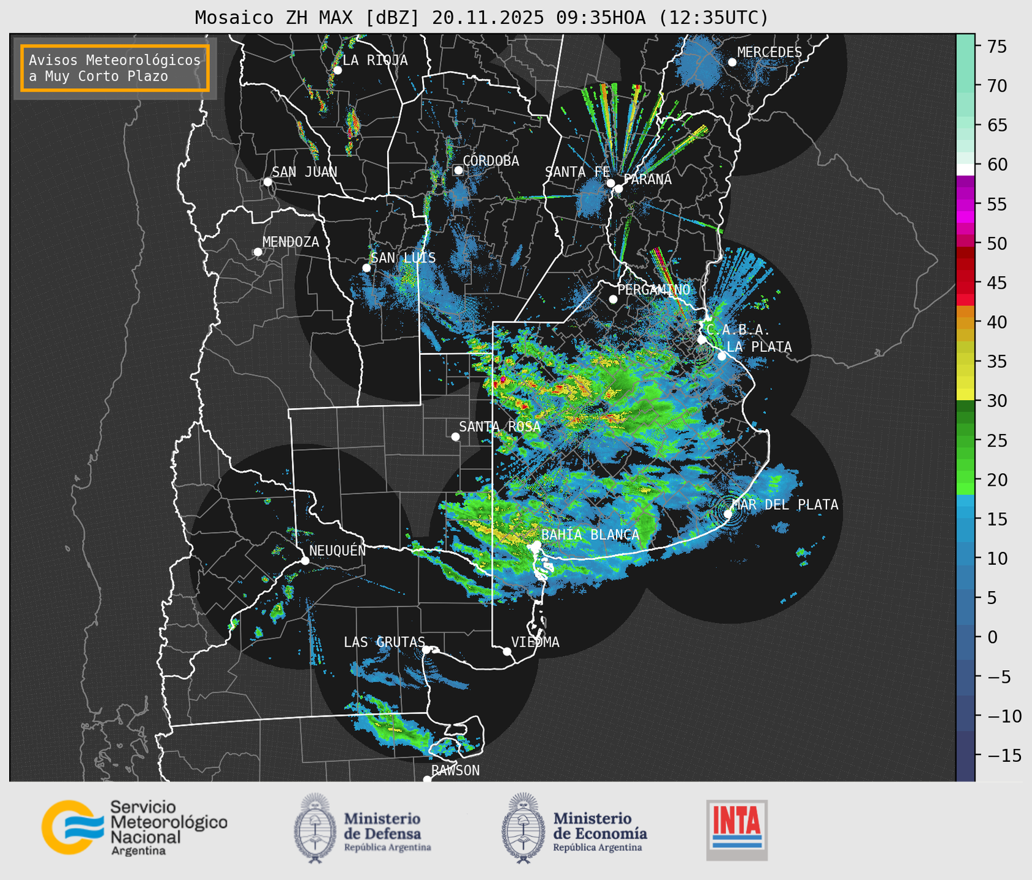Click the VIEDMA city marker dot
This screenshot has height=880, width=1032.
click(x=507, y=651)
